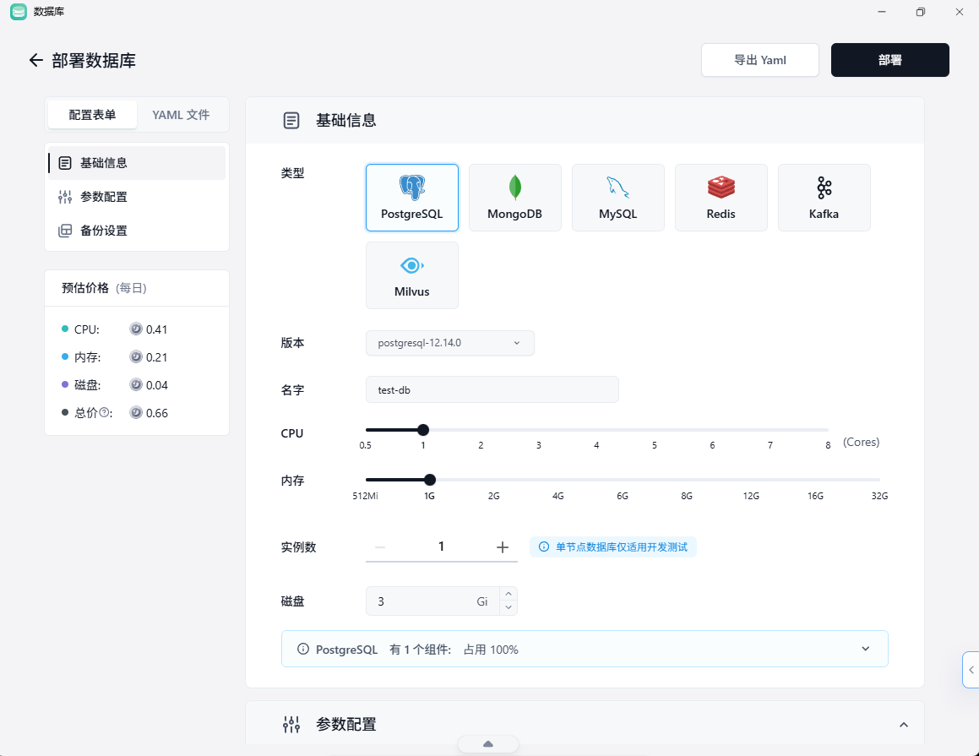Go back using the left arrow icon
Screen dimensions: 979x756
pyautogui.click(x=35, y=60)
